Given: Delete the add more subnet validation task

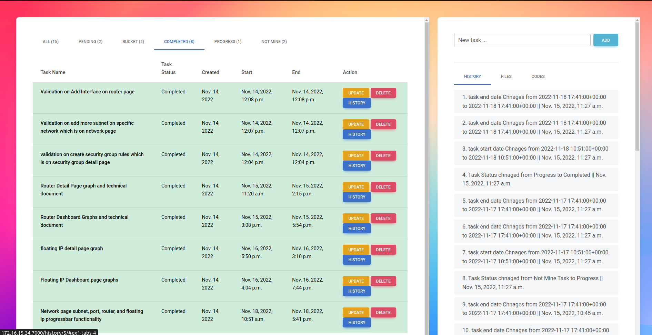Looking at the screenshot, I should (x=383, y=124).
